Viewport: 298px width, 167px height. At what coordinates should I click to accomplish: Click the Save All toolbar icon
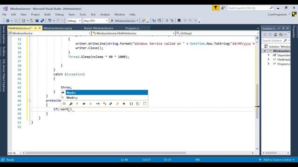42,20
